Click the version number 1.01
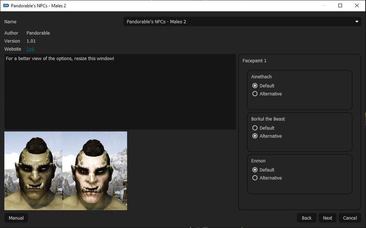The height and width of the screenshot is (228, 366). 31,41
